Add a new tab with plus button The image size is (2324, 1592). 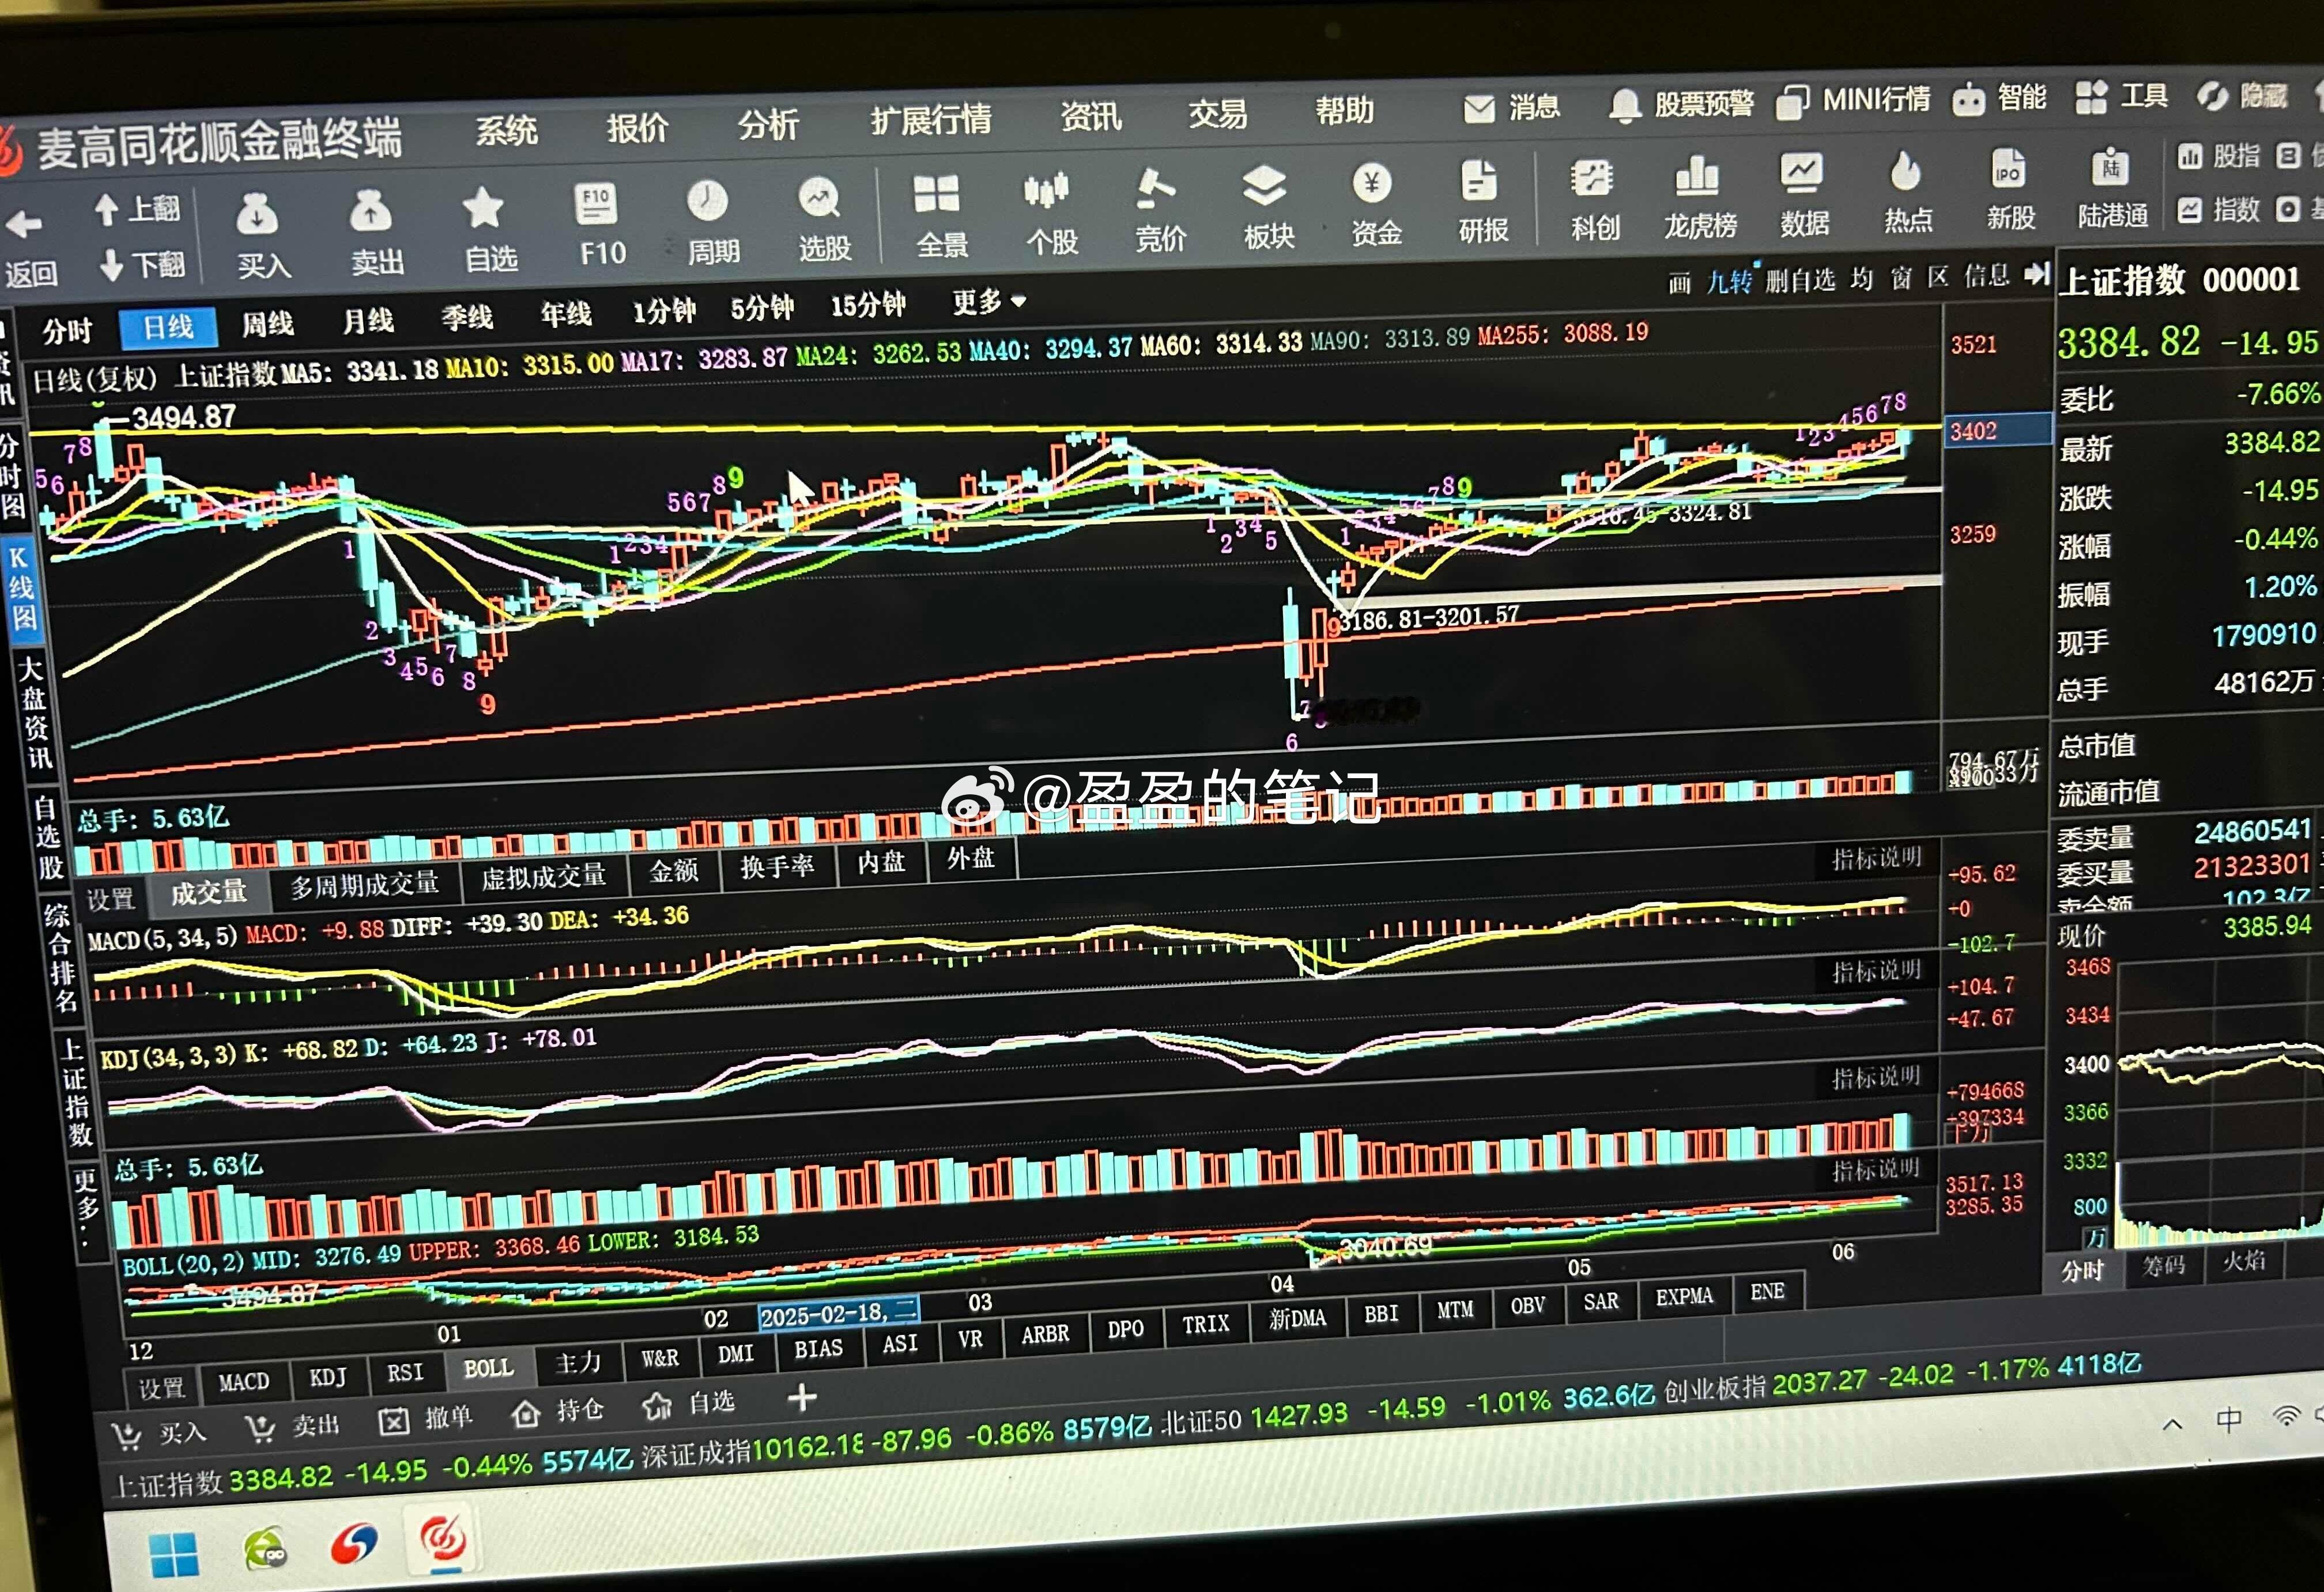pyautogui.click(x=802, y=1397)
